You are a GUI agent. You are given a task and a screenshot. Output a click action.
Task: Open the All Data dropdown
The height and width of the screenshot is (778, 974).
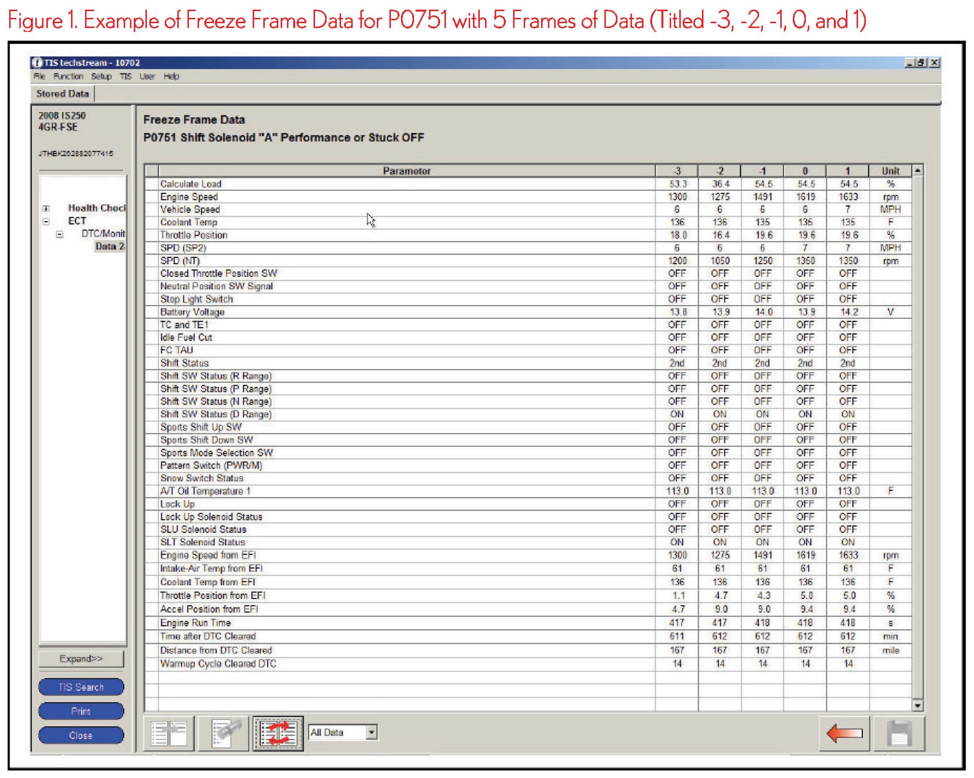[371, 732]
